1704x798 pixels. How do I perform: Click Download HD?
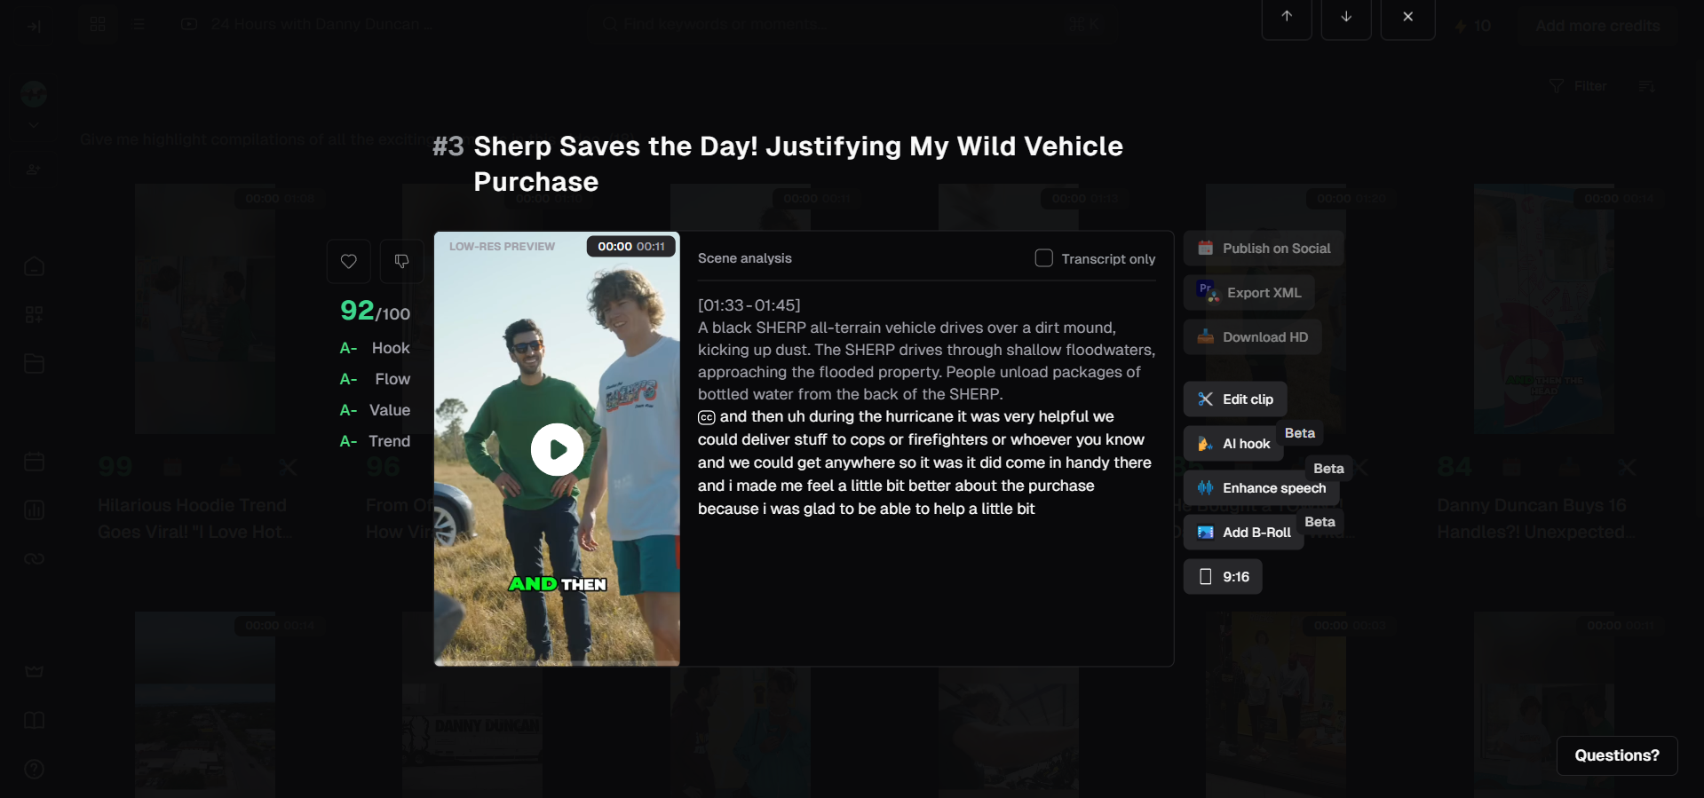[x=1253, y=337]
